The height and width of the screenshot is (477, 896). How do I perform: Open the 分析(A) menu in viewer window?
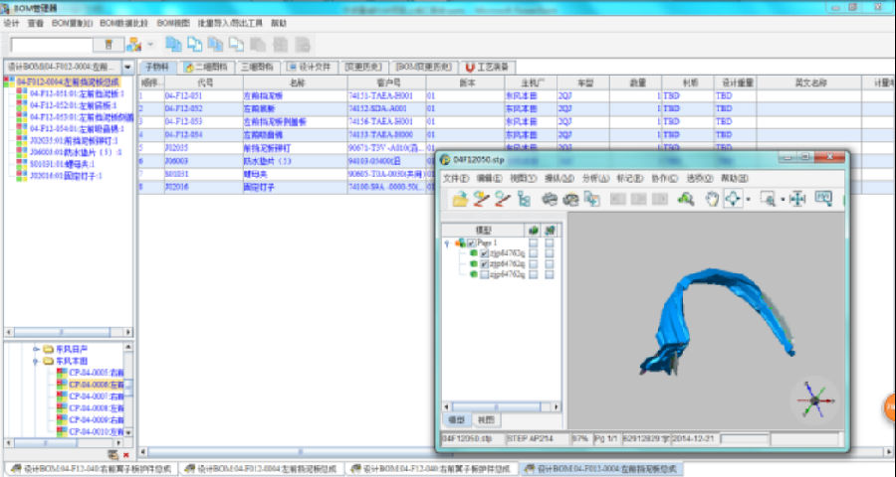pyautogui.click(x=595, y=179)
